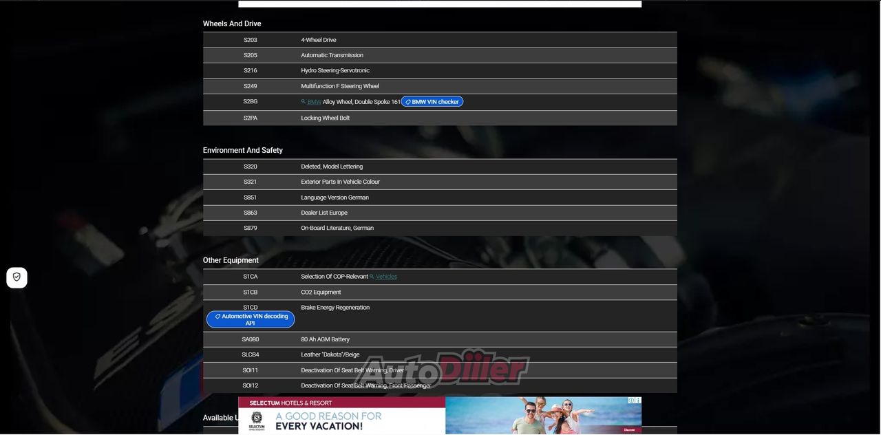The image size is (881, 435).
Task: Click option code S879
Action: click(x=251, y=228)
